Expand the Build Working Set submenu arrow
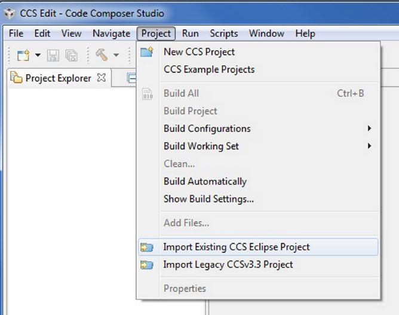399x315 pixels. pos(370,146)
